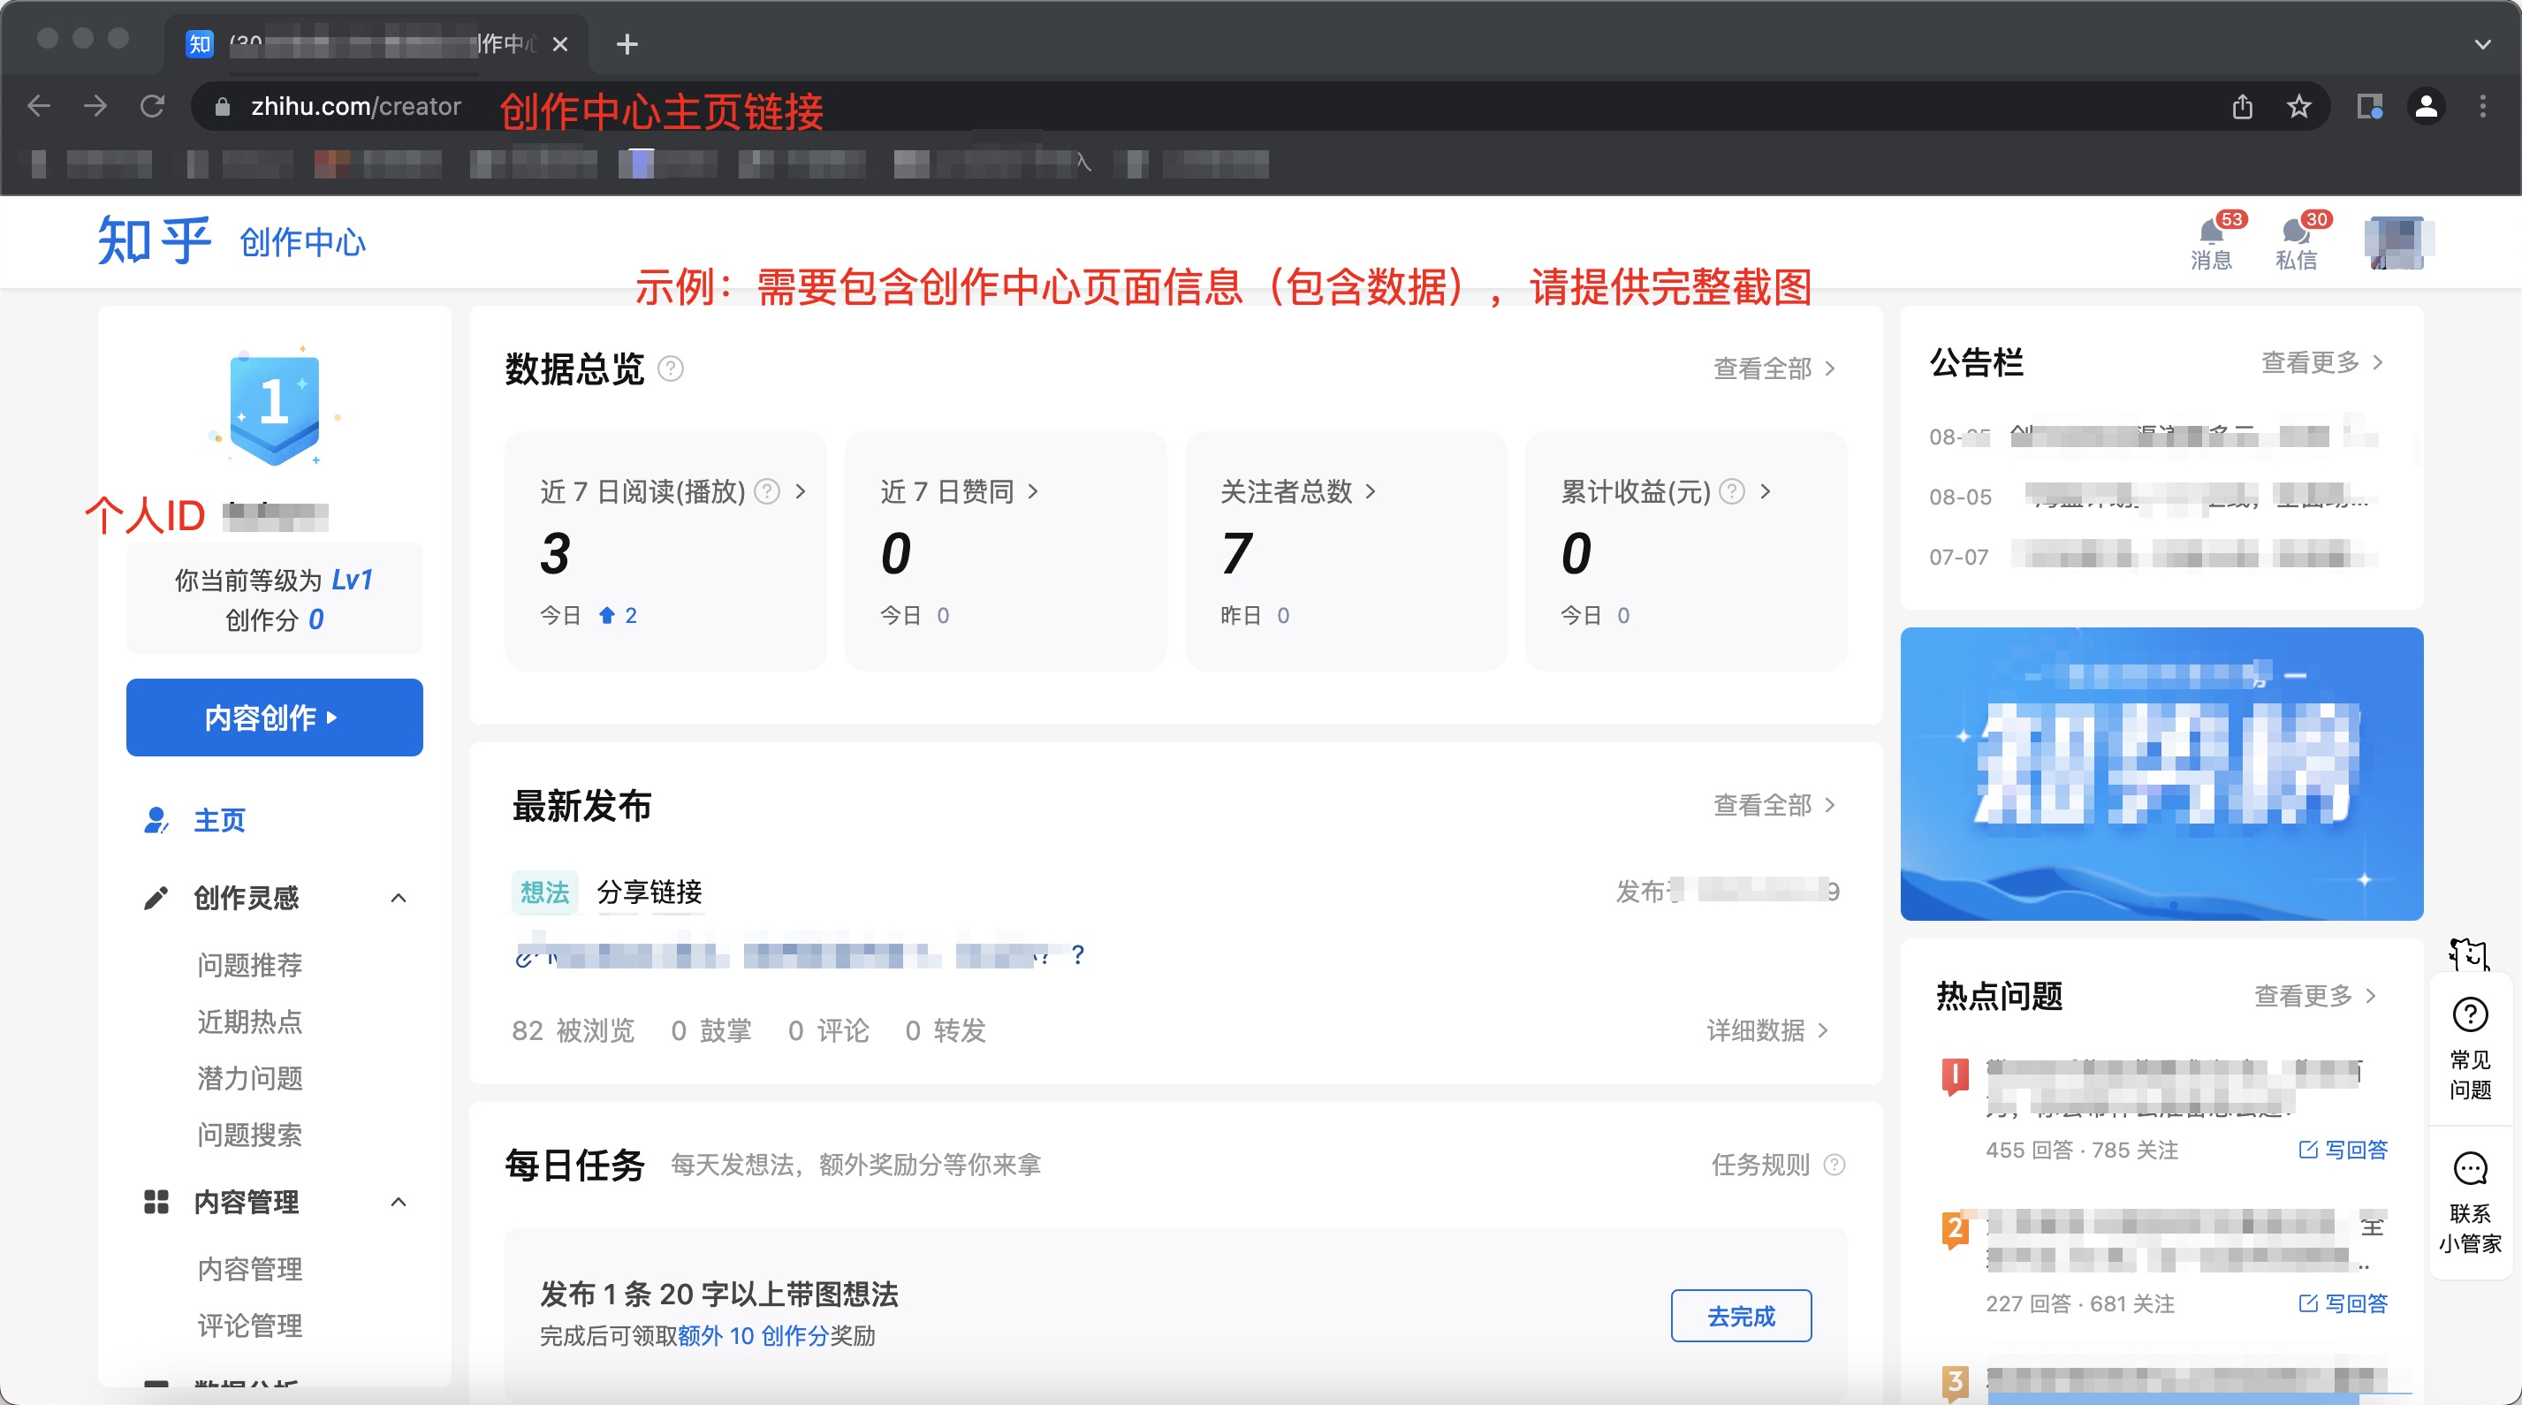Reload the page with refresh icon
Viewport: 2522px width, 1405px height.
[153, 107]
